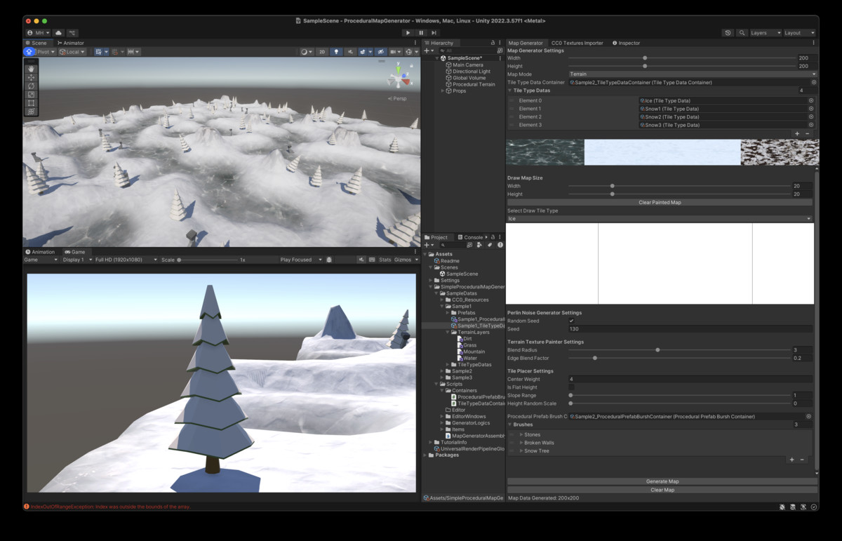Expand the Props object in Hierarchy
This screenshot has width=842, height=541.
click(443, 91)
